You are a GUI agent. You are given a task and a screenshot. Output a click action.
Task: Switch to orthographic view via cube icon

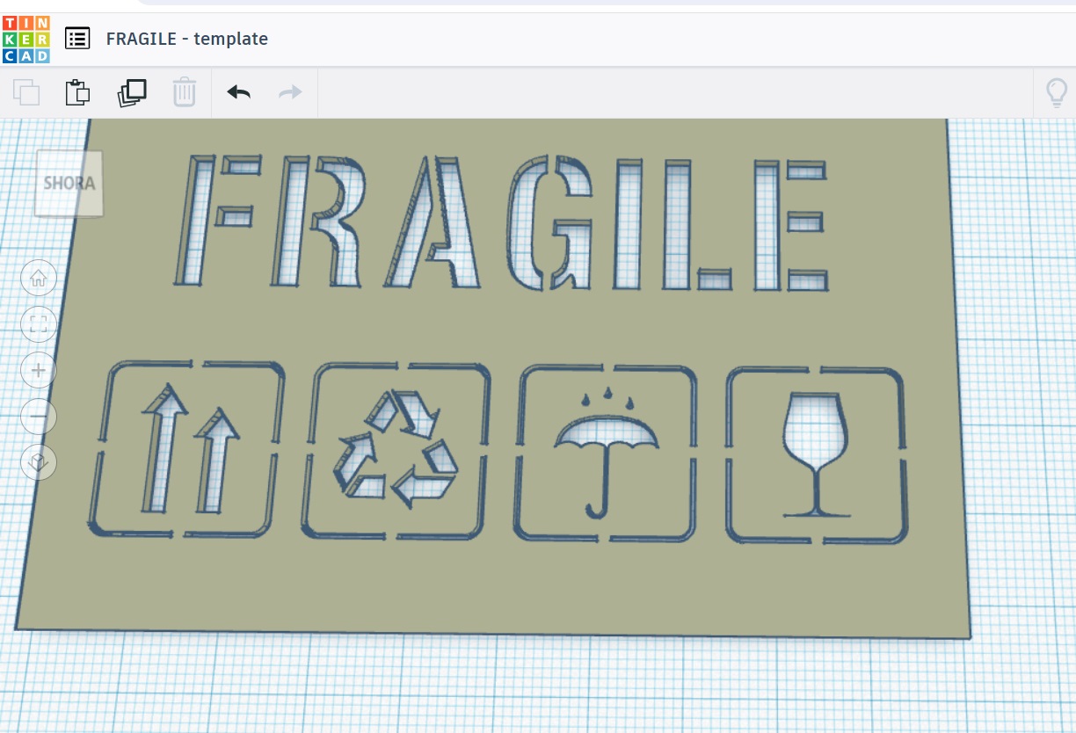(39, 461)
